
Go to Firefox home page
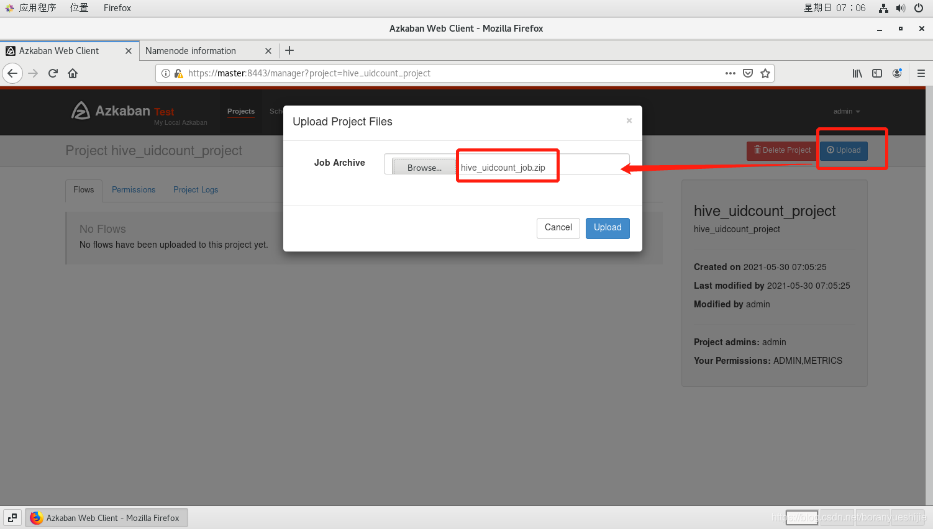73,73
